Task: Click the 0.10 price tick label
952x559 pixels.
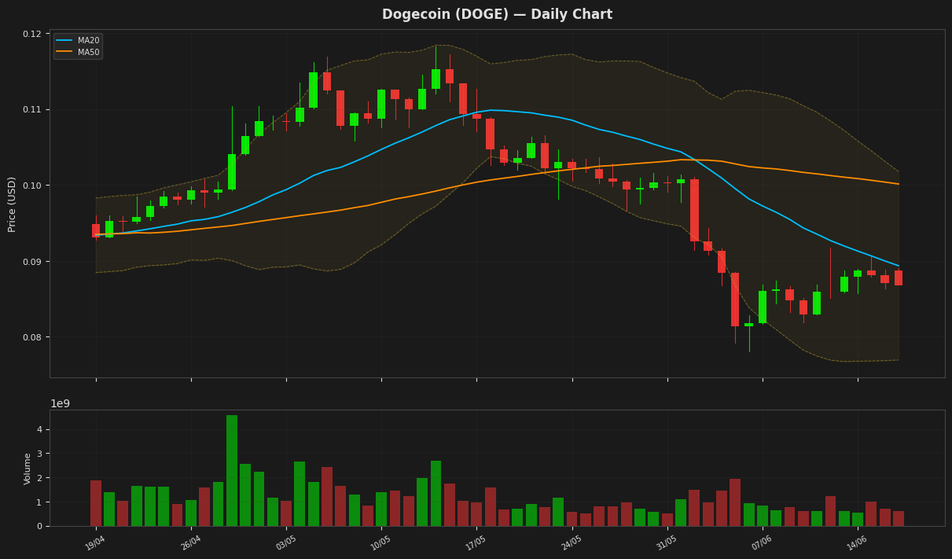Action: coord(32,186)
